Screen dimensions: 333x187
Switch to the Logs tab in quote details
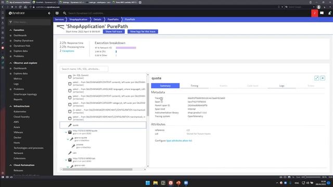point(281,86)
